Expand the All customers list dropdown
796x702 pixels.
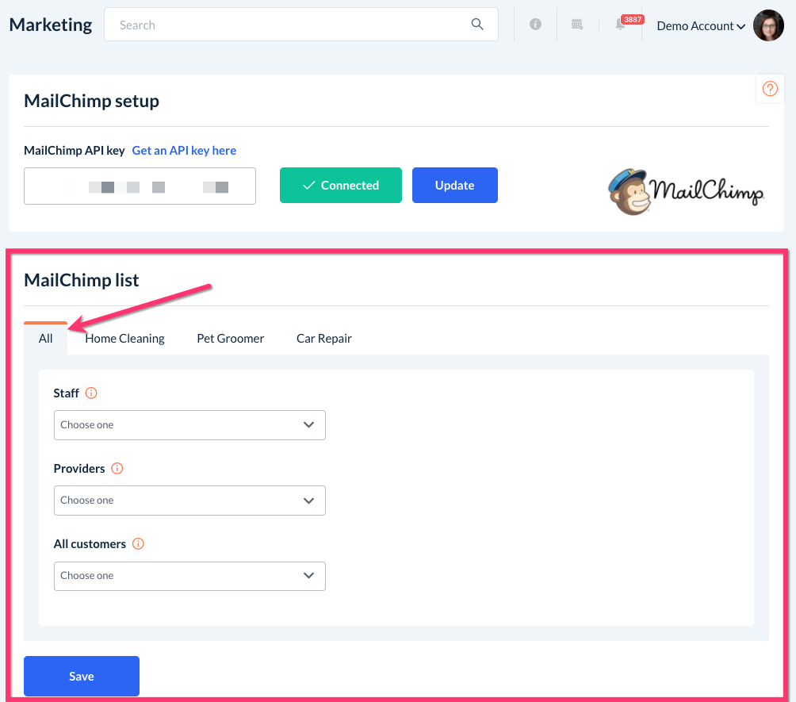189,576
